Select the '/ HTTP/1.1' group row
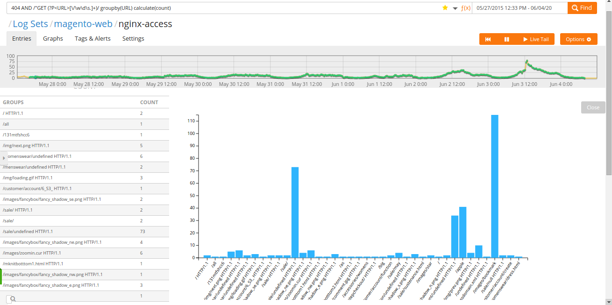Image resolution: width=612 pixels, height=305 pixels. [x=85, y=113]
